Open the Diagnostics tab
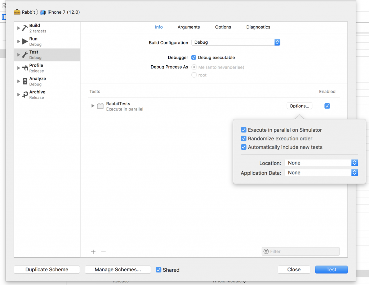Viewport: 369px width, 285px height. (x=258, y=27)
